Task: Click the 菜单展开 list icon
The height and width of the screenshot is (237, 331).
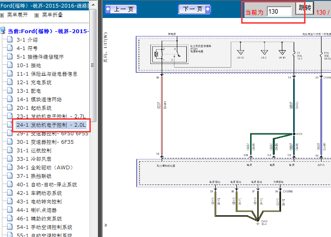Action: tap(2, 16)
